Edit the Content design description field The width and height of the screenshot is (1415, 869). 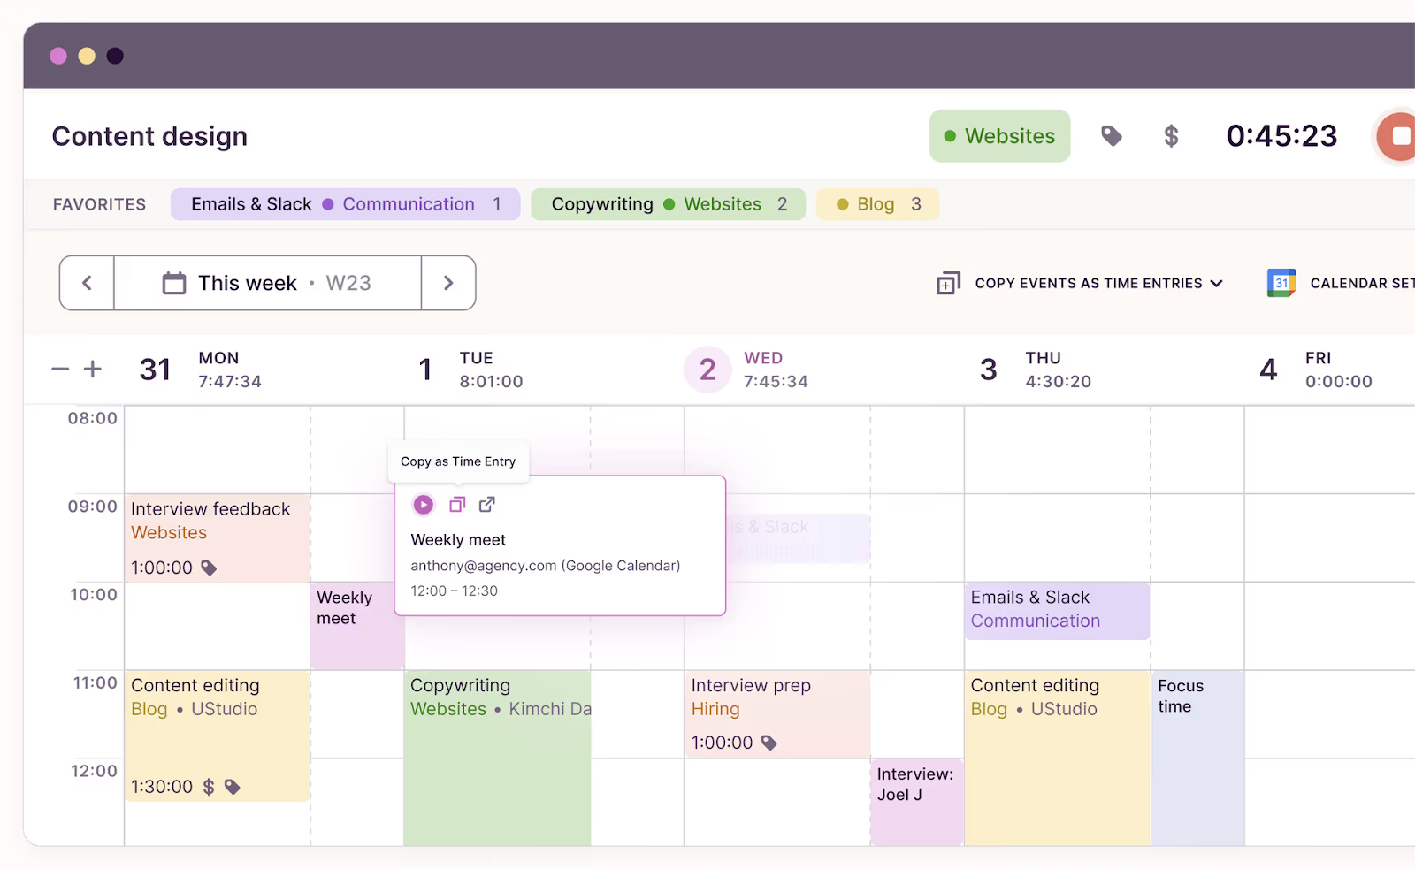pyautogui.click(x=149, y=136)
